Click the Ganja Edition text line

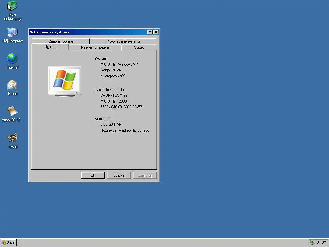[111, 70]
